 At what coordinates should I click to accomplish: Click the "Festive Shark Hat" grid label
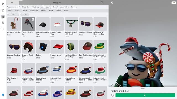[27, 33]
